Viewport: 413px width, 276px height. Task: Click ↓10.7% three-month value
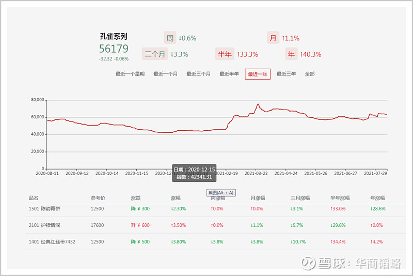tap(298, 242)
